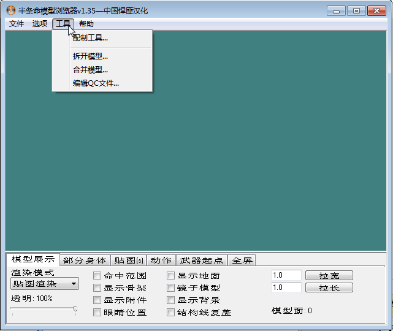The width and height of the screenshot is (393, 331).
Task: Click the length scale input field
Action: pos(286,287)
